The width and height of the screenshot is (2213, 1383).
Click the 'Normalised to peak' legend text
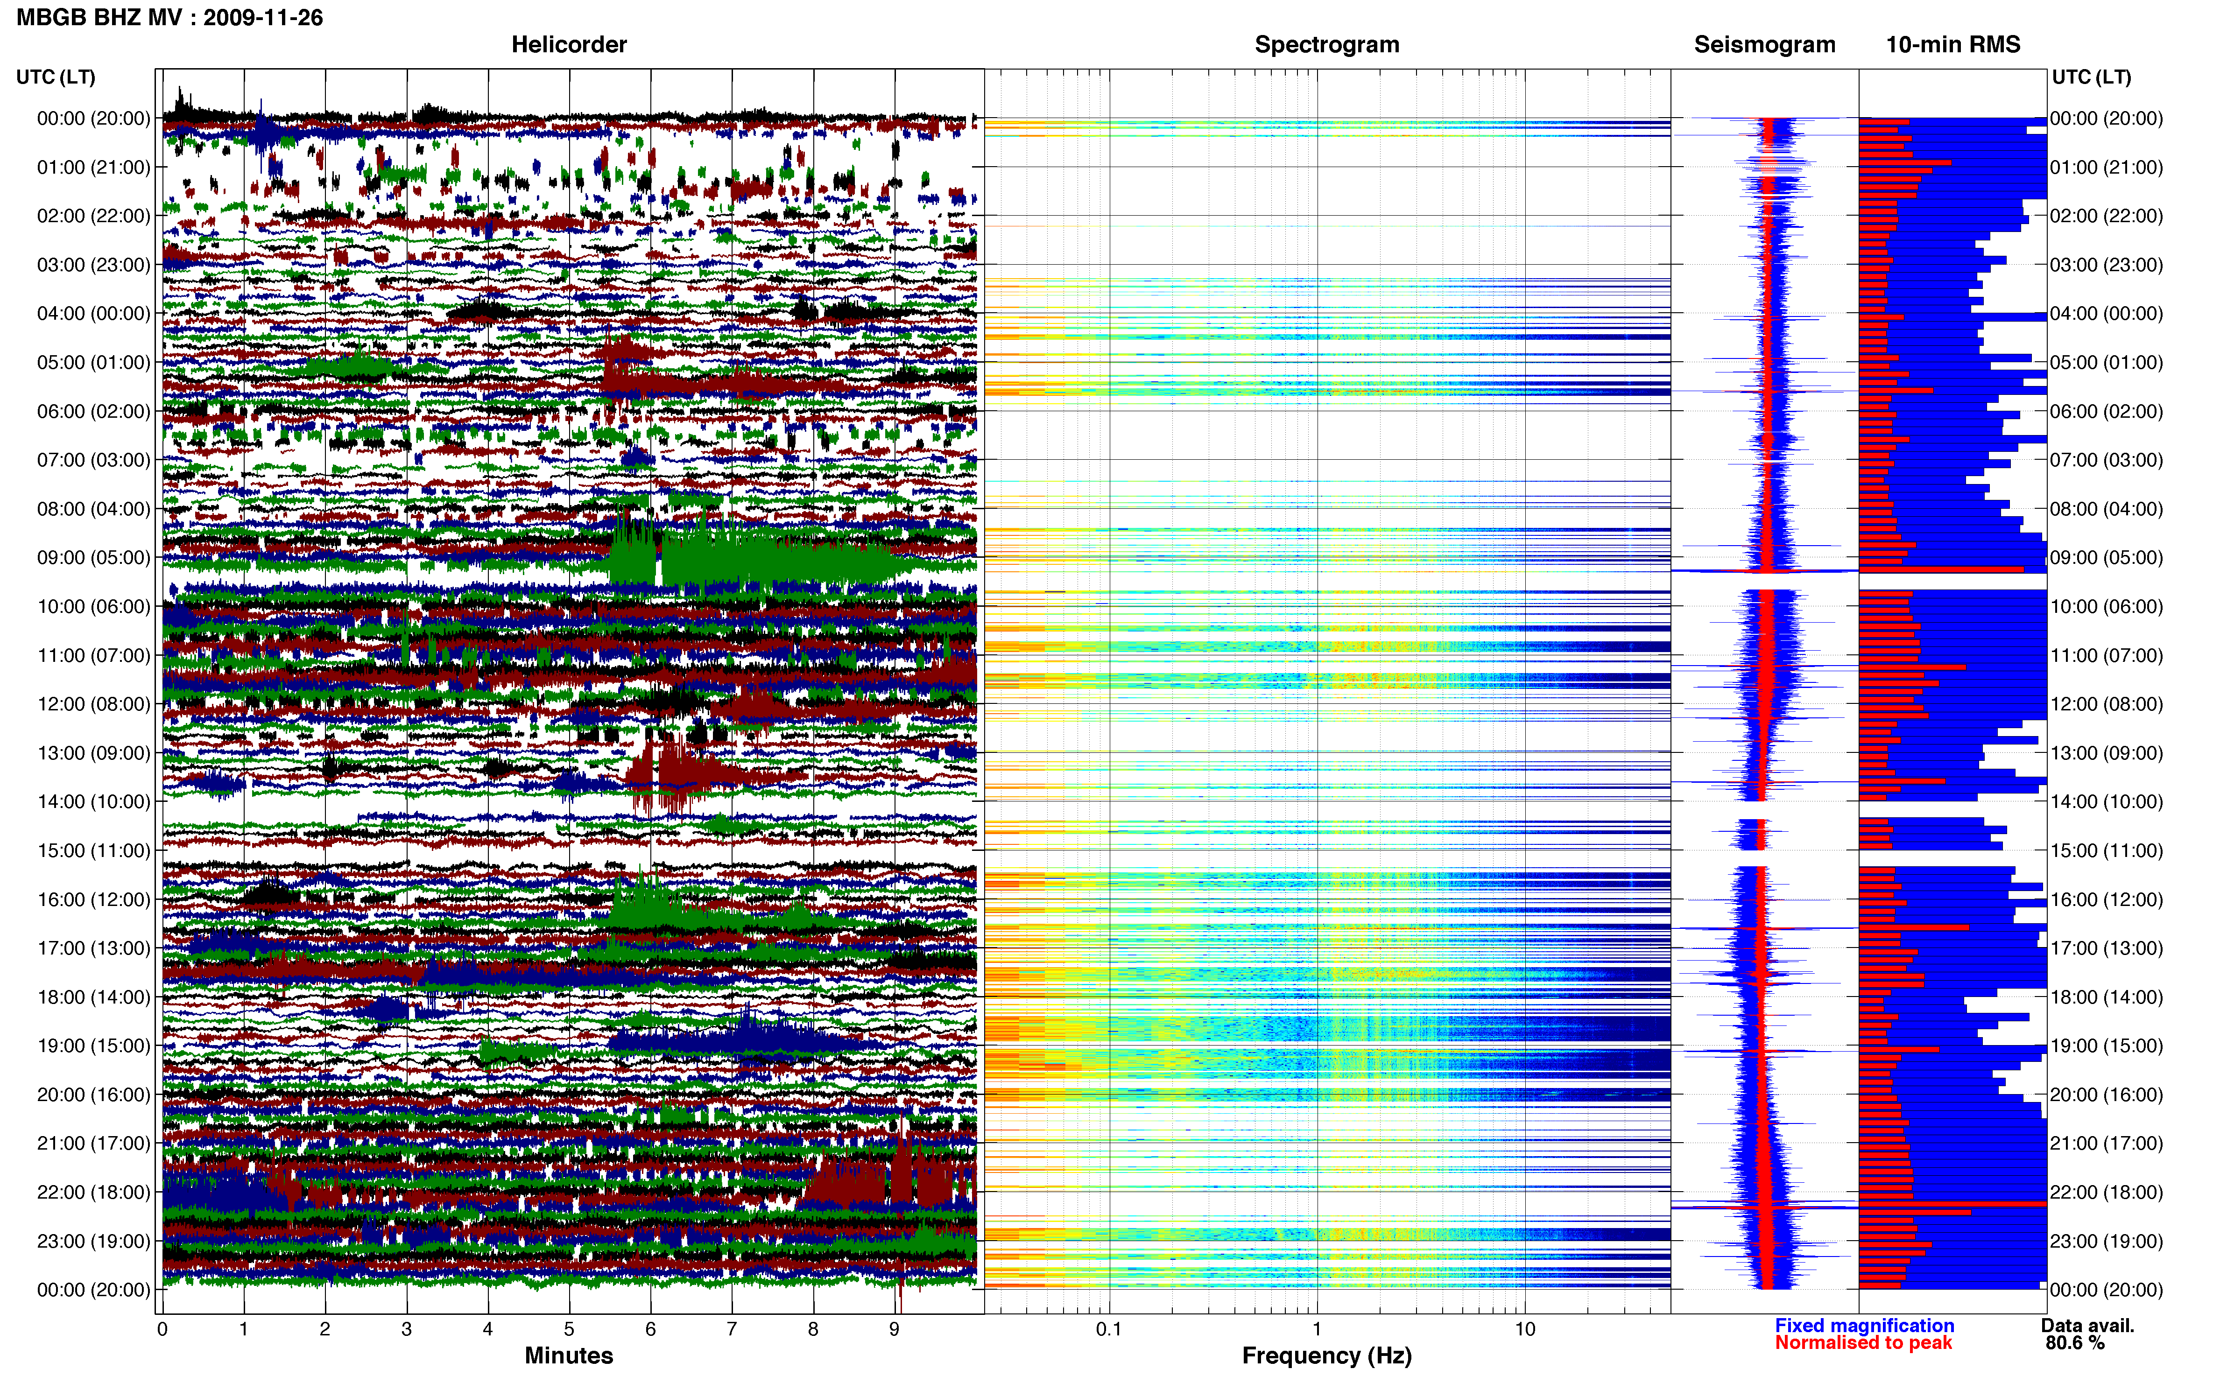[x=1863, y=1343]
